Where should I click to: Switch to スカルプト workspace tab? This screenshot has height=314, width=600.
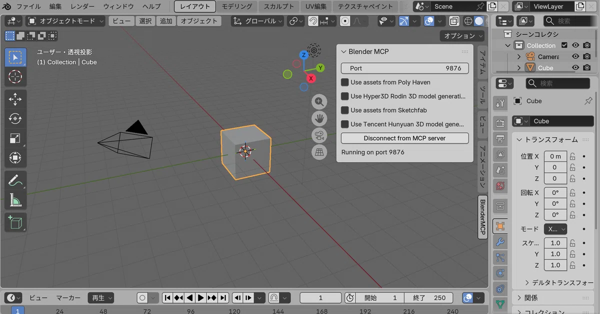pyautogui.click(x=279, y=6)
